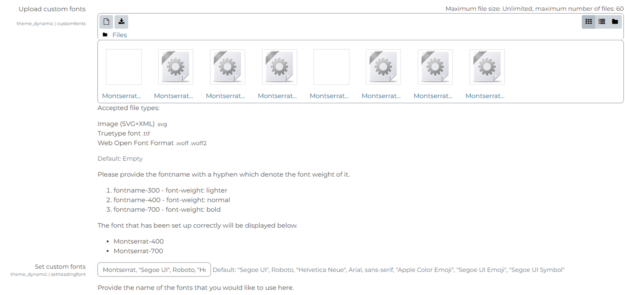Click the "Web Open Font Format" file type line

click(152, 143)
